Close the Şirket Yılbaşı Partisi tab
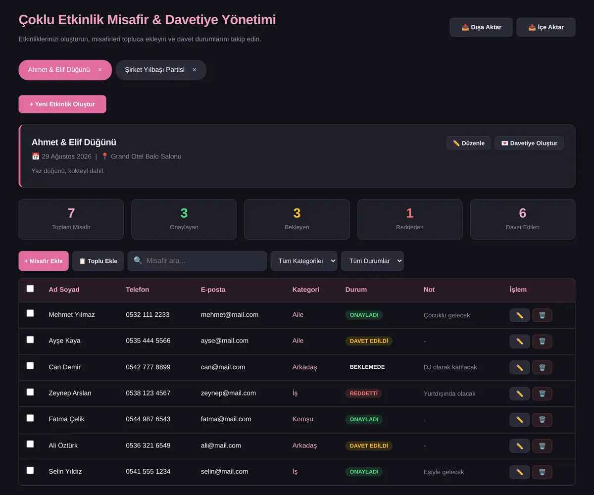This screenshot has width=594, height=495. pos(195,70)
